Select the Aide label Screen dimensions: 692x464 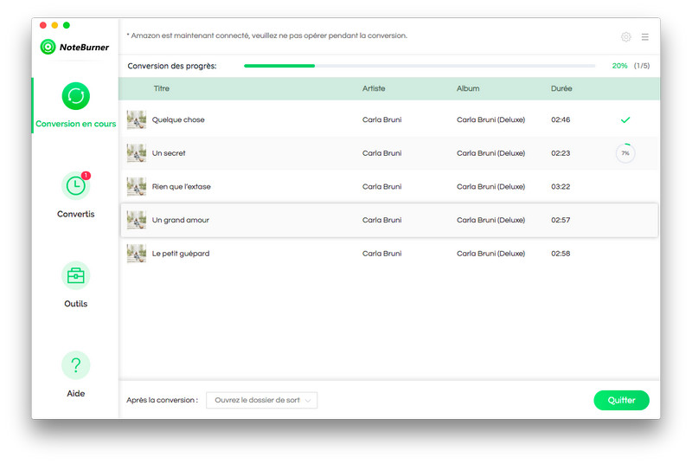(75, 393)
